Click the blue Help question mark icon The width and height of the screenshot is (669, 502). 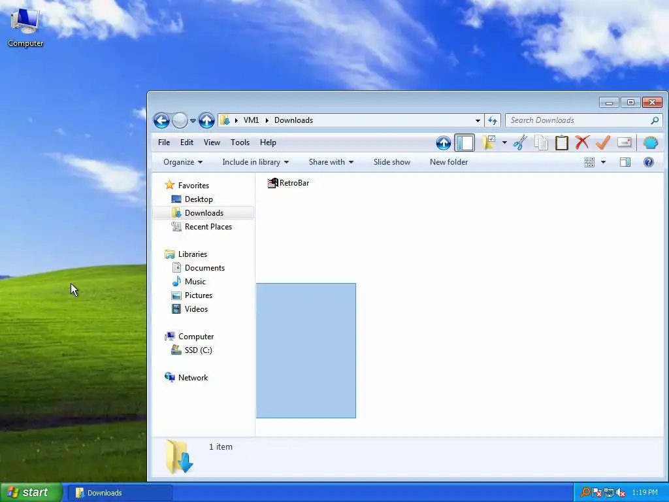point(649,162)
